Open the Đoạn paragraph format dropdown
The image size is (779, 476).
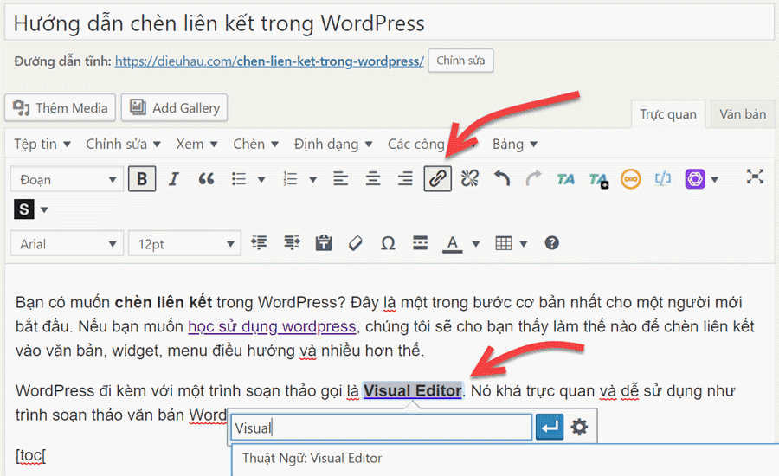(67, 179)
